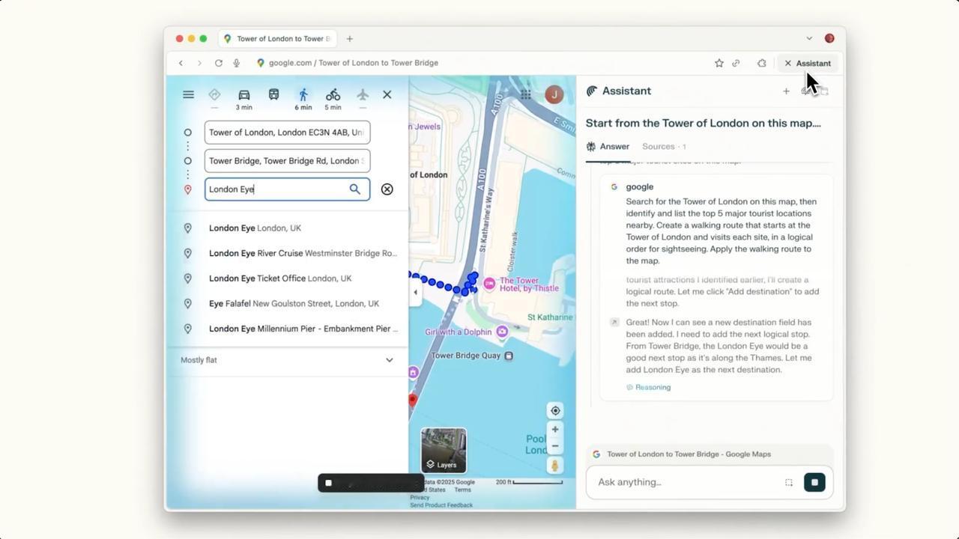Image resolution: width=959 pixels, height=539 pixels.
Task: Collapse the side panel with arrow handle
Action: tap(415, 293)
